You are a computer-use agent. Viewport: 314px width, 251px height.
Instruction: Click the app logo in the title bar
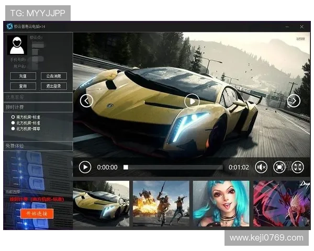pos(9,26)
